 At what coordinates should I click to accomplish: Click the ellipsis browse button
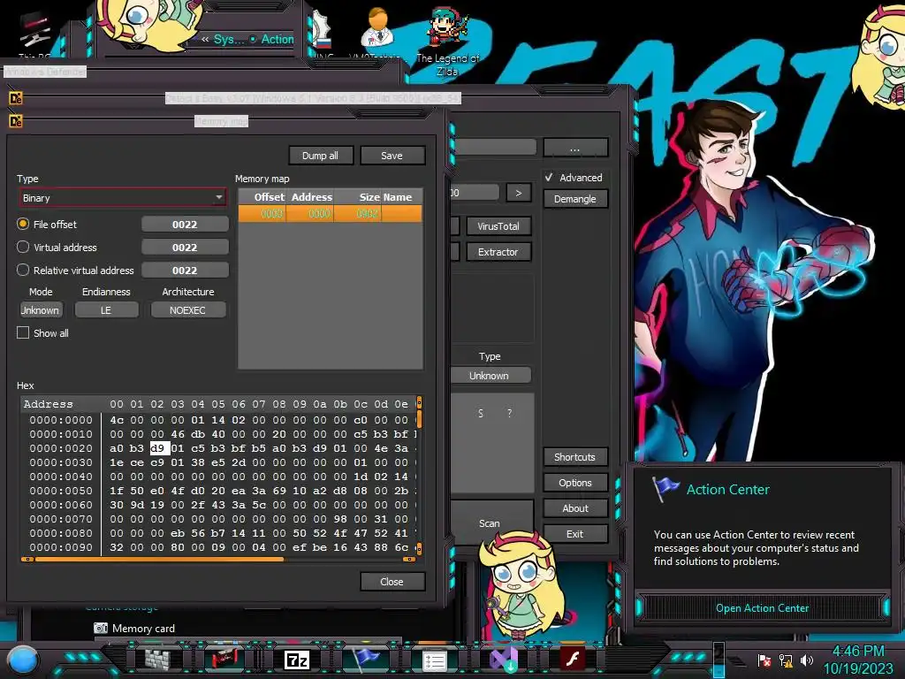coord(574,149)
